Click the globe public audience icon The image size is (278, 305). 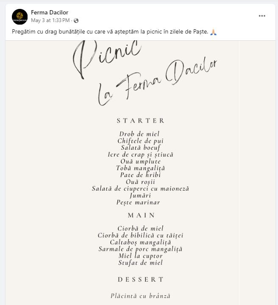76,20
